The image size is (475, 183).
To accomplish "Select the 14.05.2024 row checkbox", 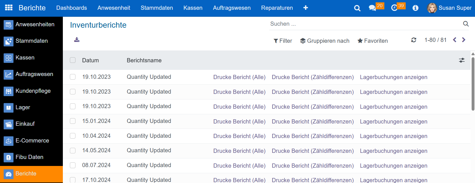I will click(73, 151).
